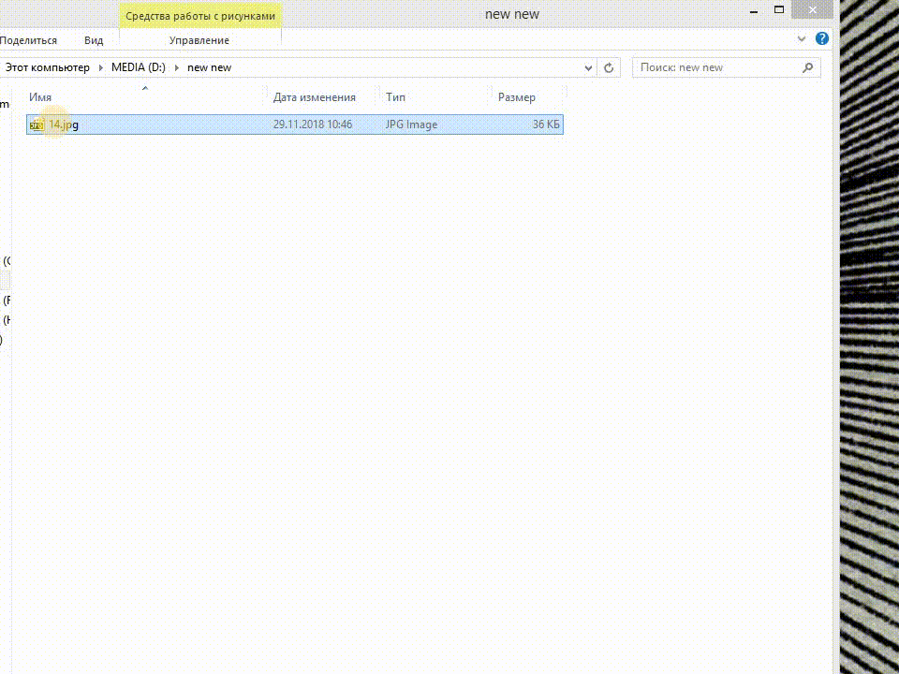
Task: Click the date 29.11.2018 10:46 cell
Action: pyautogui.click(x=313, y=125)
